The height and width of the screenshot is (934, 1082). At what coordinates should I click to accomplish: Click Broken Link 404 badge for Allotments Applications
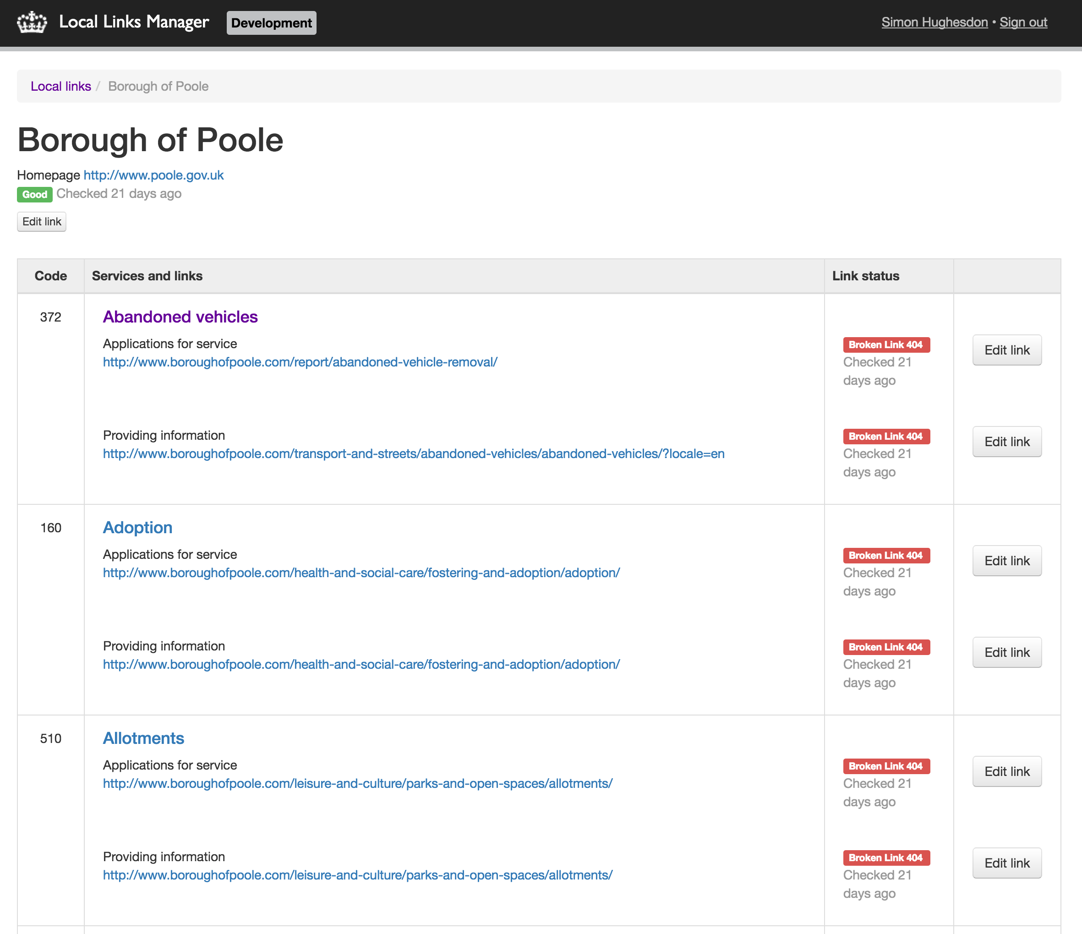point(886,766)
